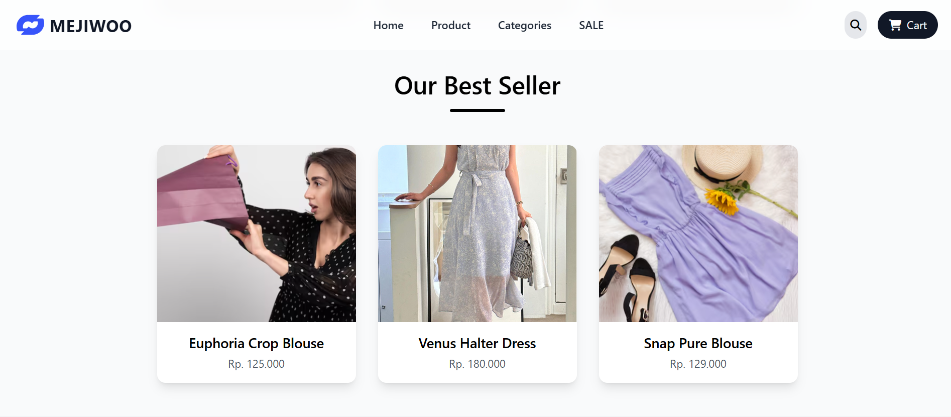Click the Cart button text label
The height and width of the screenshot is (417, 951).
(916, 25)
